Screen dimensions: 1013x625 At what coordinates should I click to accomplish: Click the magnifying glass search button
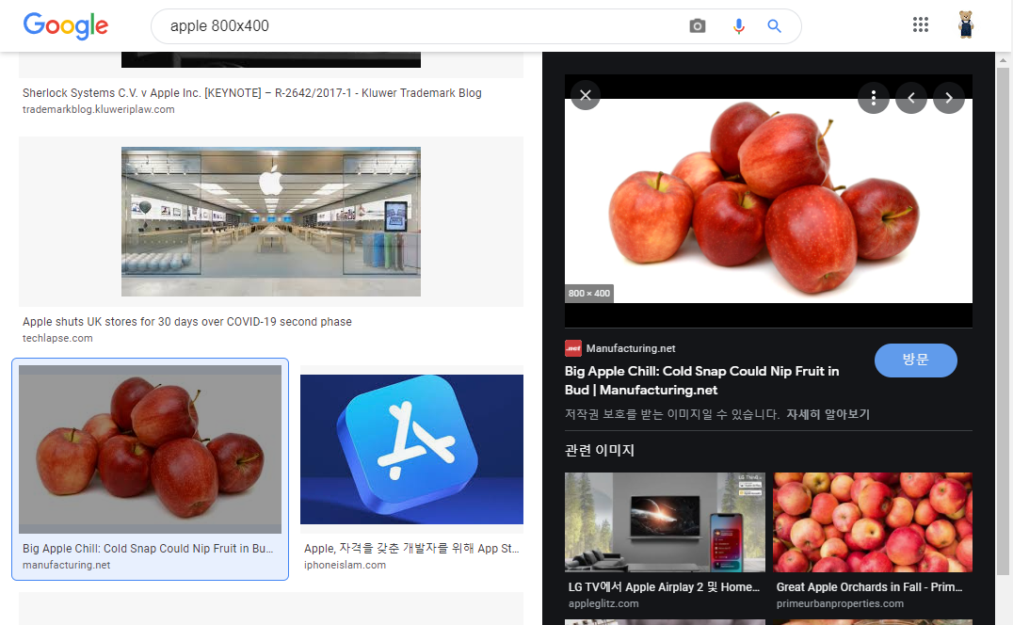point(774,25)
